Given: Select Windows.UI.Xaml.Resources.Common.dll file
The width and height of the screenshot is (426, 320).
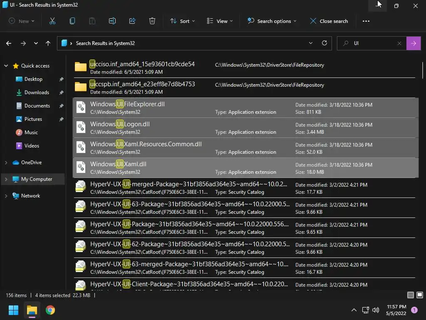Looking at the screenshot, I should pos(245,148).
